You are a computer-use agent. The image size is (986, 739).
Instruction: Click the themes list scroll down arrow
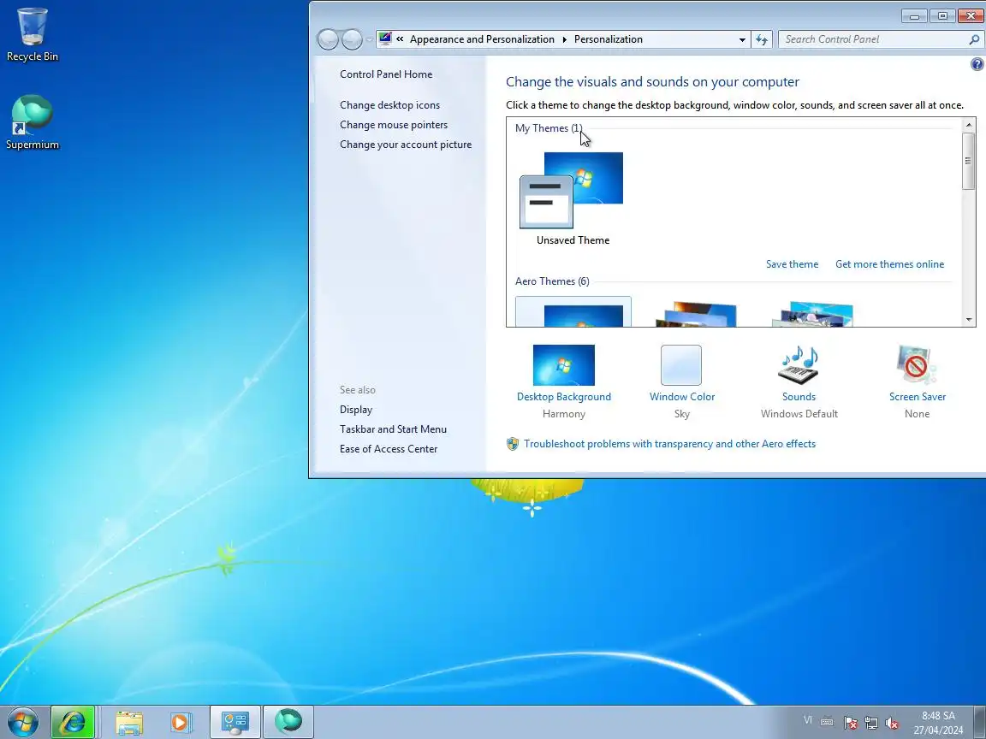(968, 319)
